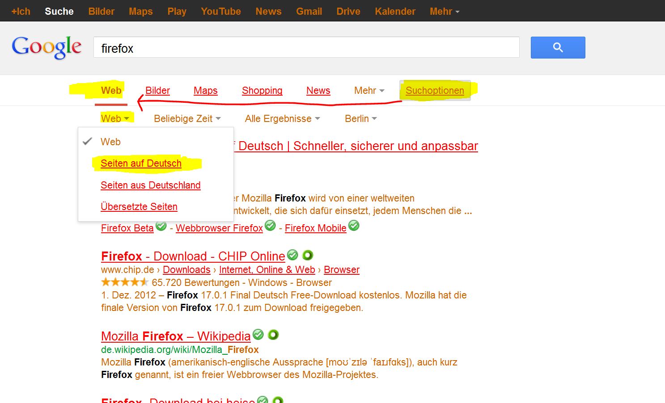
Task: Click the Browser breadcrumb link
Action: pos(342,270)
